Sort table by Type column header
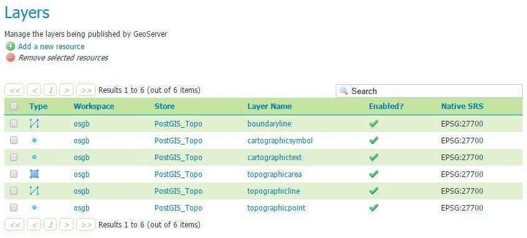 [x=39, y=107]
